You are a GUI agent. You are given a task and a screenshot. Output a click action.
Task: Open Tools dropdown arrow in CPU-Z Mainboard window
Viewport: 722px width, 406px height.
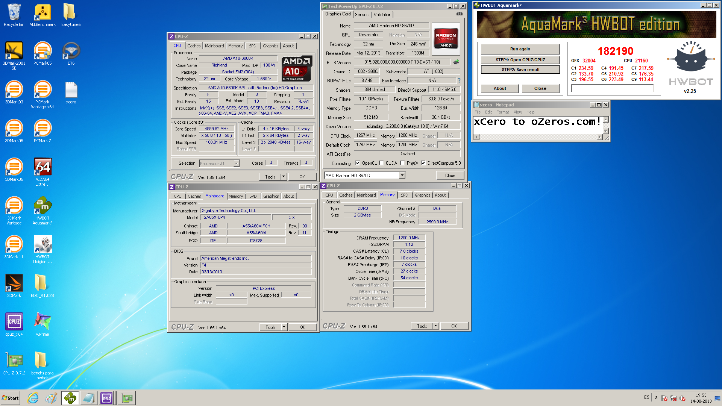pyautogui.click(x=284, y=327)
